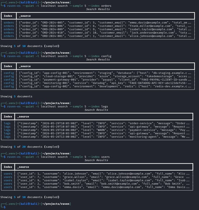Select the _source header in the orders table

point(25,16)
